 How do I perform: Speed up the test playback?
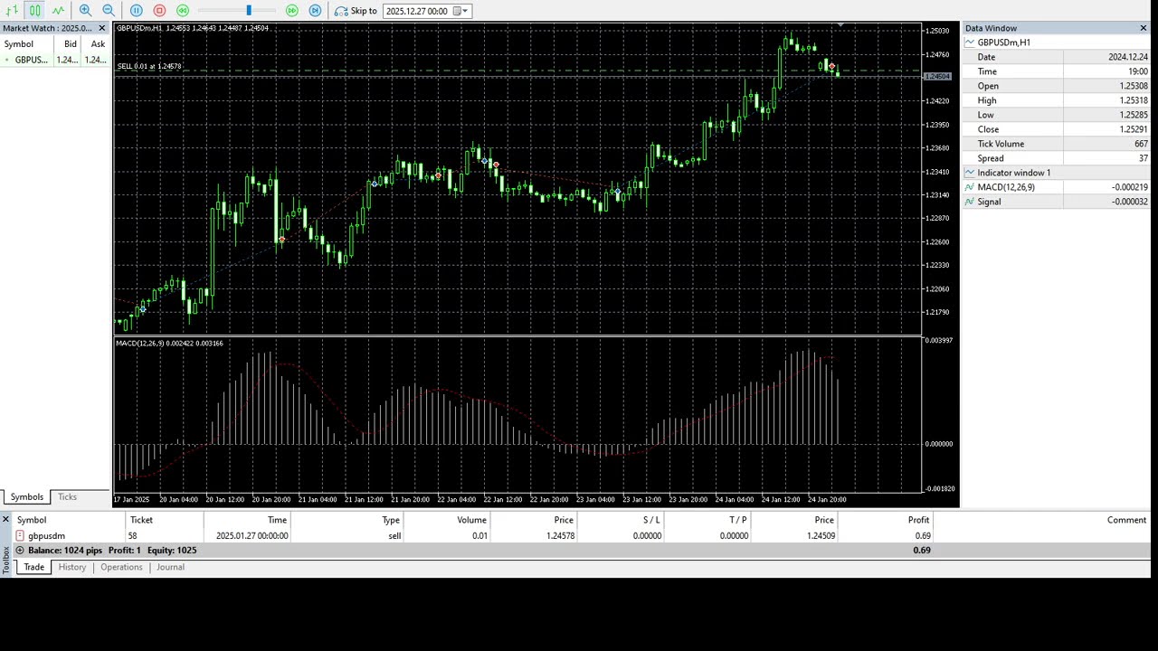291,11
